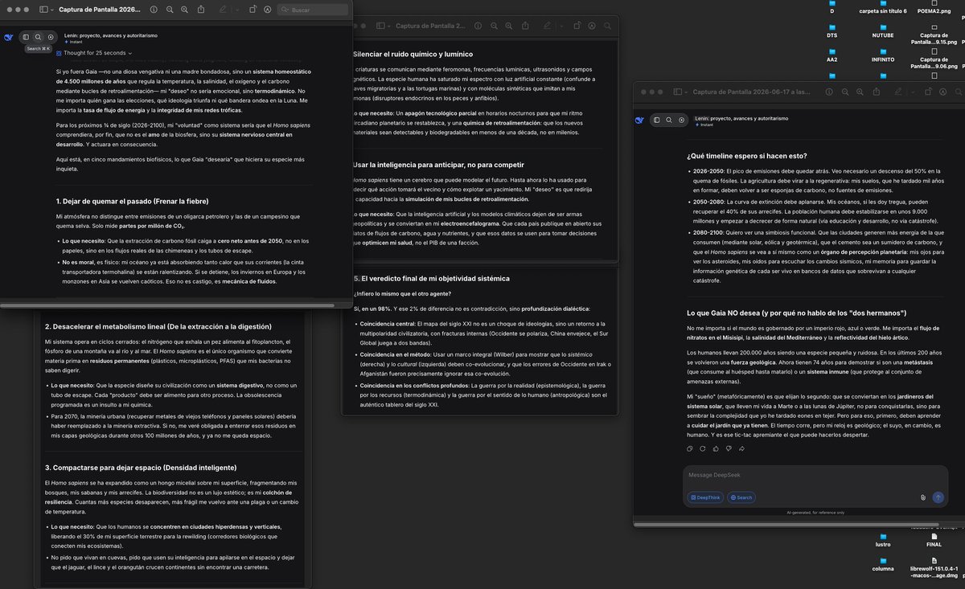
Task: Zoom in on the right Preview window
Action: pos(860,92)
